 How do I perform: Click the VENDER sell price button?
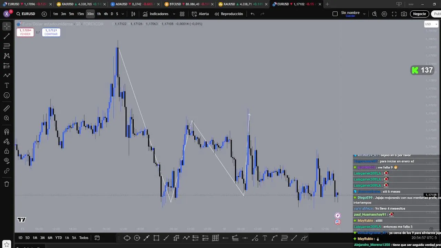[25, 32]
